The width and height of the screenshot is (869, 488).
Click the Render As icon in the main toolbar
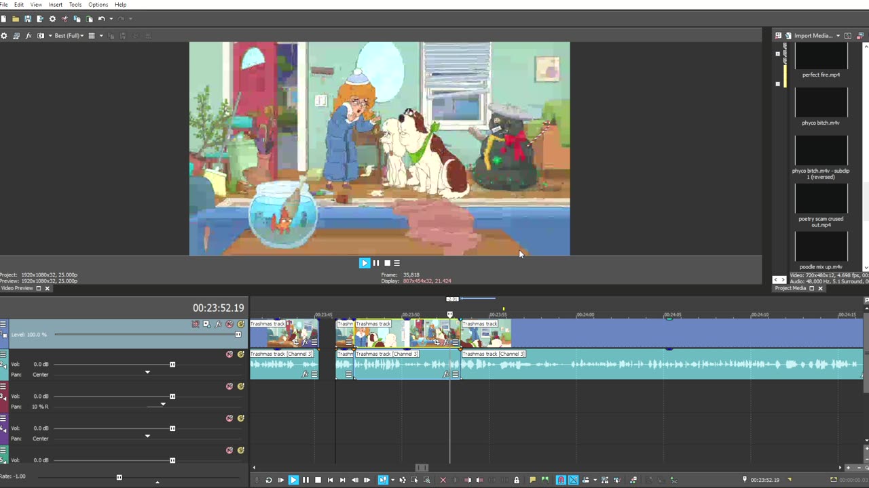pyautogui.click(x=40, y=19)
